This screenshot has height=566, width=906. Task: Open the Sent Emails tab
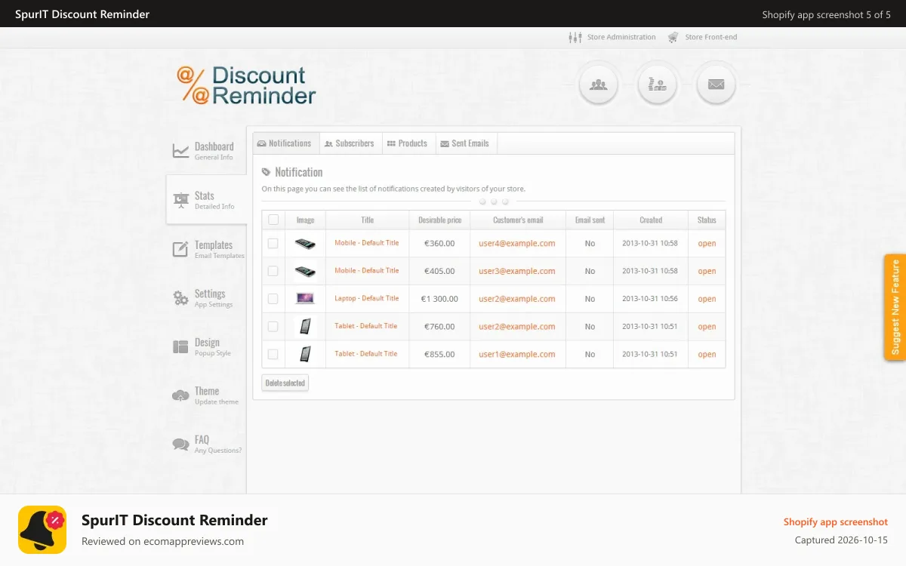click(x=465, y=143)
